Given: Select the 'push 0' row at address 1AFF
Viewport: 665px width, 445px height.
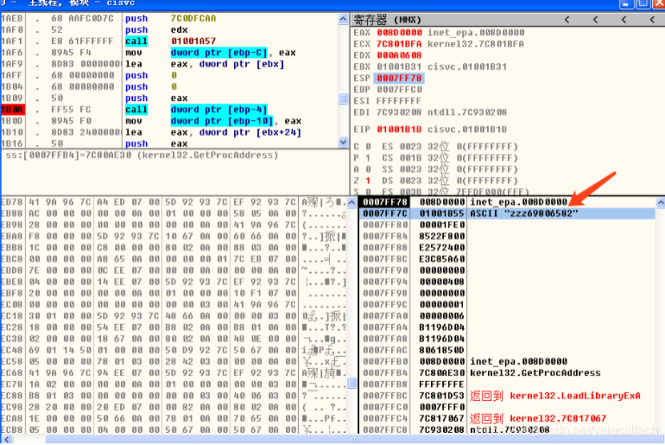Looking at the screenshot, I should click(170, 75).
